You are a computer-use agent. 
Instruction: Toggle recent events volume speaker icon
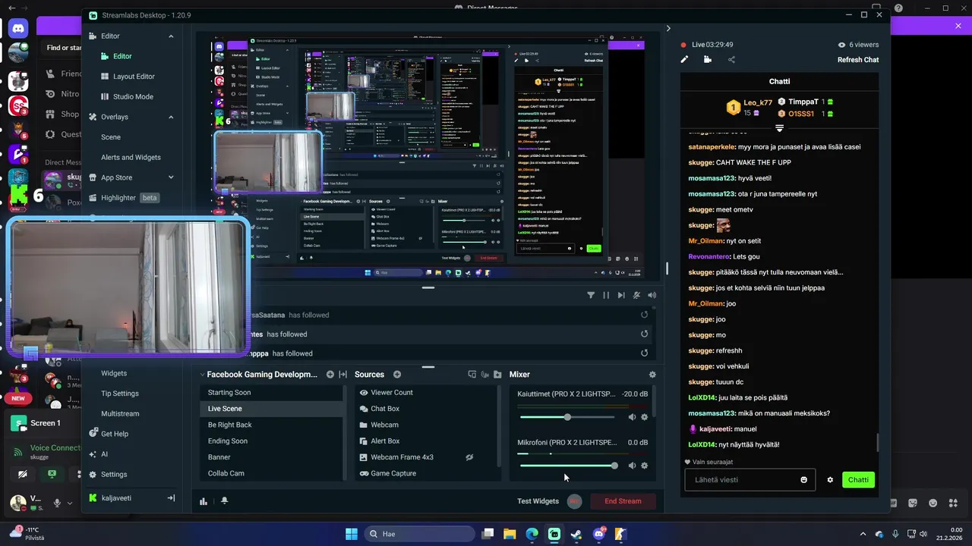652,295
